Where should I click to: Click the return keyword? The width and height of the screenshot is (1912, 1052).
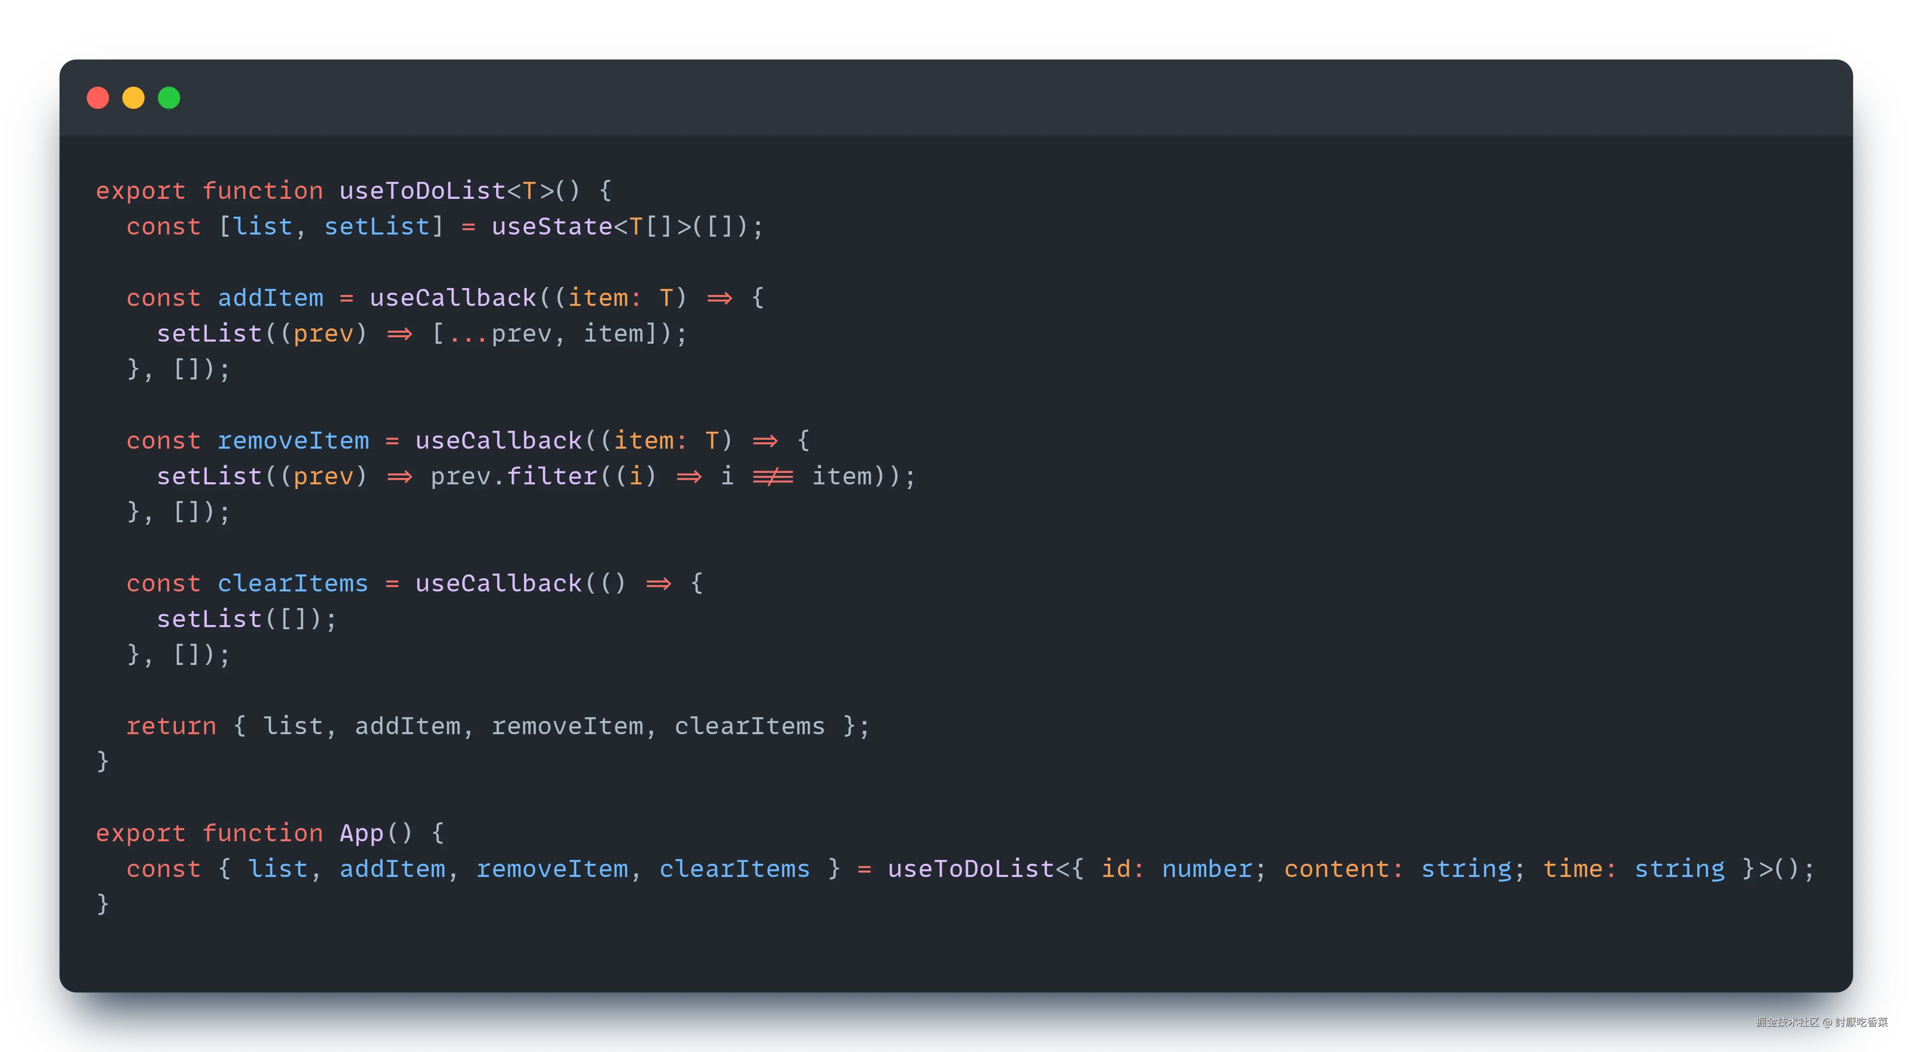click(x=171, y=726)
